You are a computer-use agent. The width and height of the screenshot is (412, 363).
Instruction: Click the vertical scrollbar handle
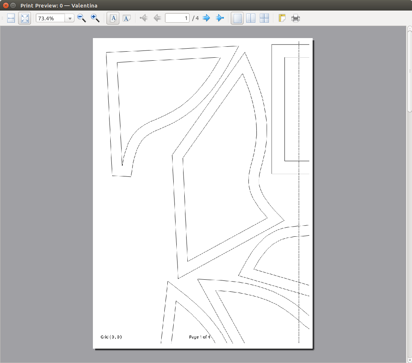pos(410,71)
